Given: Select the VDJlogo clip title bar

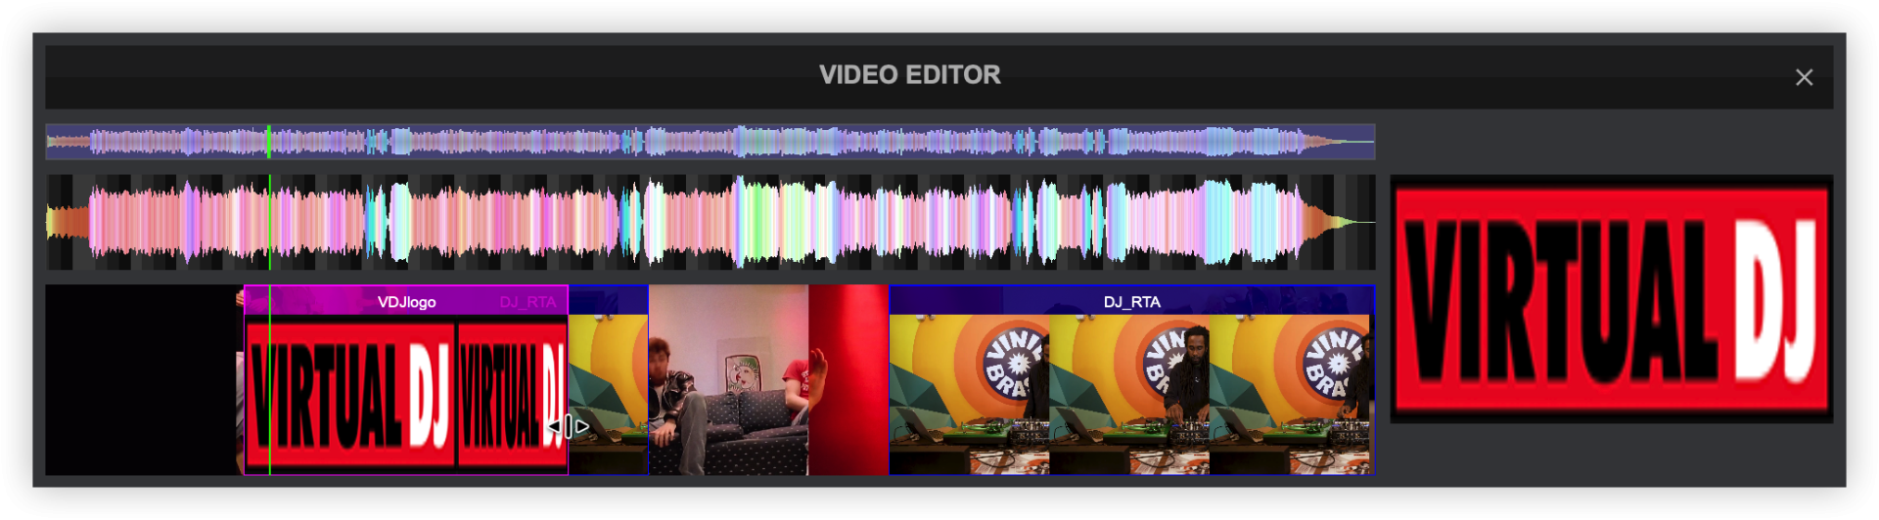Looking at the screenshot, I should tap(406, 302).
